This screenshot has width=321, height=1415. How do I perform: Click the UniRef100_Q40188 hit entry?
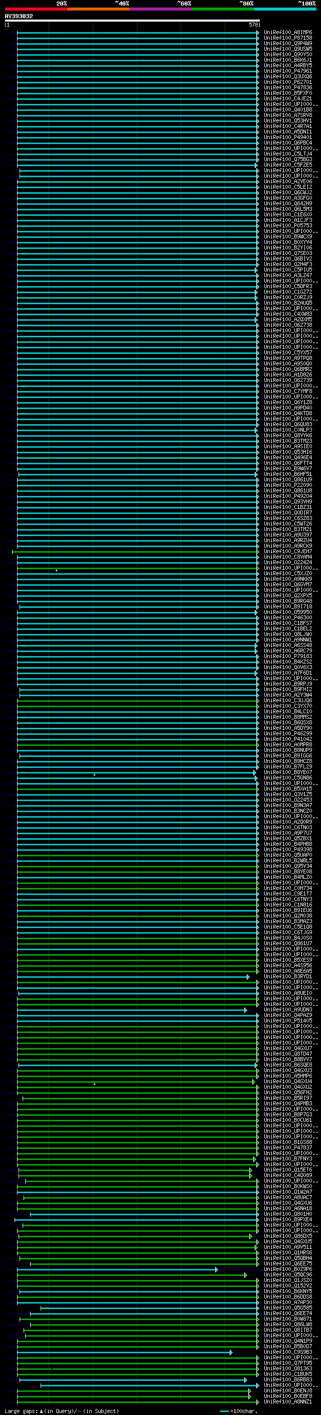287,110
